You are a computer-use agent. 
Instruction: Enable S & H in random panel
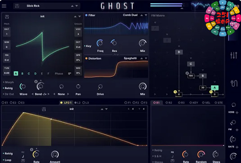tap(157, 156)
